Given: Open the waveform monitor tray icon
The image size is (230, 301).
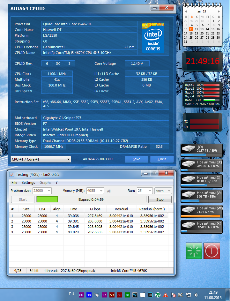Looking at the screenshot, I should [135, 295].
